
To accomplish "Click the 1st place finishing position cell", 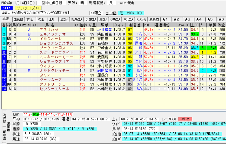I will coord(4,30).
